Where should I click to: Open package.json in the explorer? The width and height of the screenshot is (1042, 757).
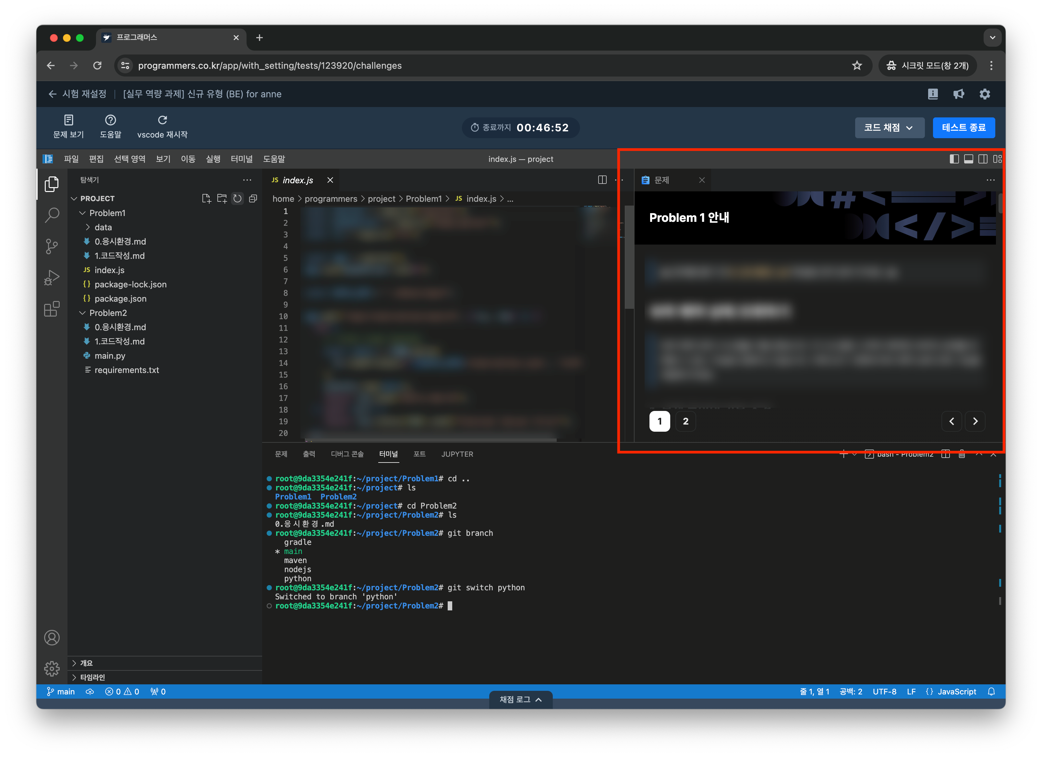click(120, 299)
